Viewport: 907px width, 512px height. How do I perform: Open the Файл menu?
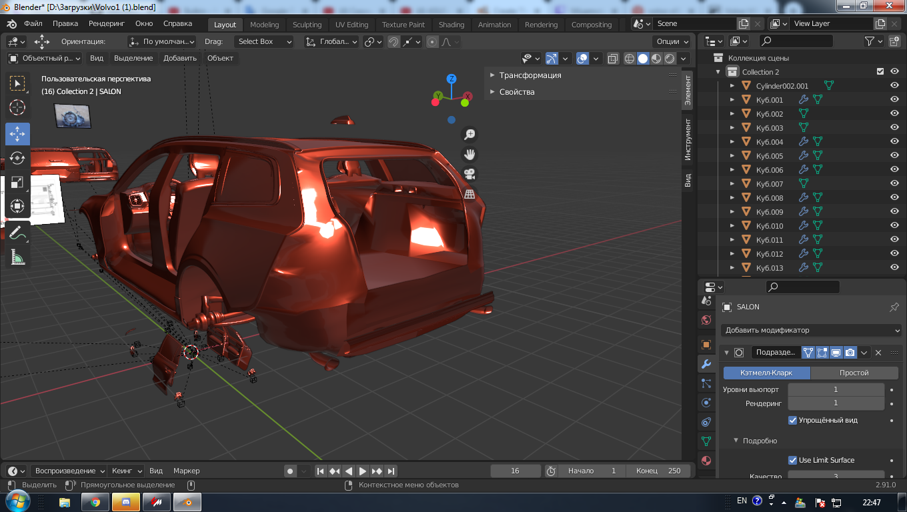pos(33,24)
